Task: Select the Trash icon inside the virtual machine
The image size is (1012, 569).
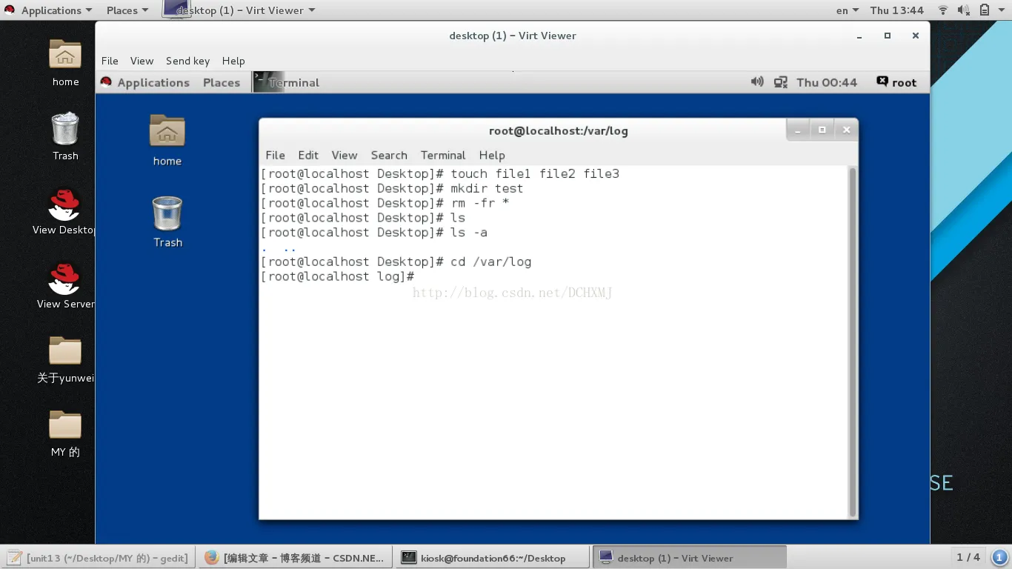Action: click(167, 213)
